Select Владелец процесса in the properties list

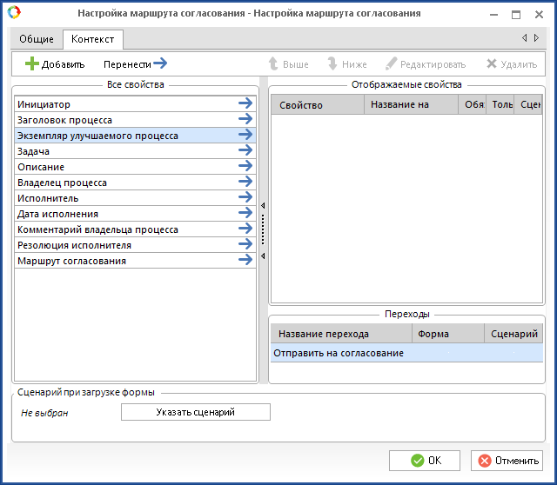[63, 183]
